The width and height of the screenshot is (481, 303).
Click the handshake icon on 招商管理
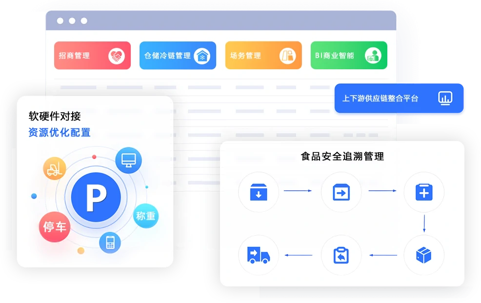click(x=116, y=56)
